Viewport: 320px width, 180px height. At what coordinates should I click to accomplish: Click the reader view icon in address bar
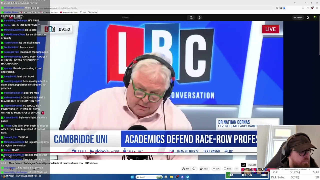pyautogui.click(x=280, y=8)
